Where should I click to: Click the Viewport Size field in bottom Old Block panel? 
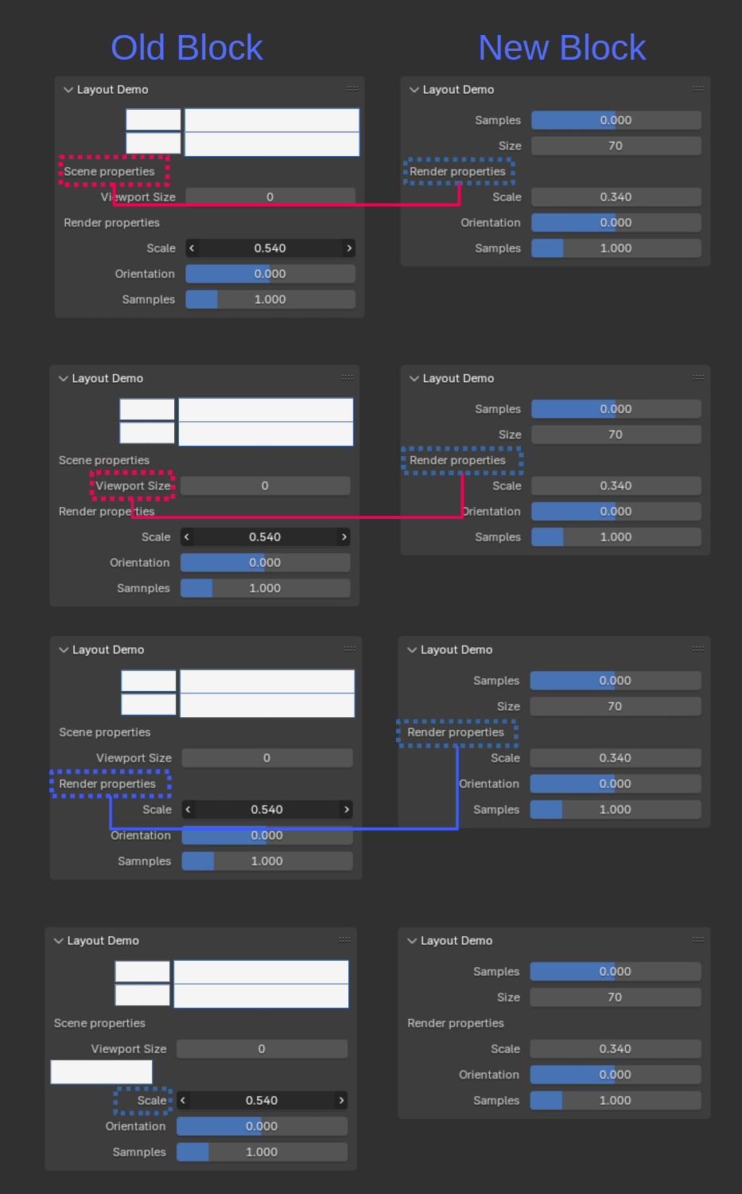coord(262,1049)
